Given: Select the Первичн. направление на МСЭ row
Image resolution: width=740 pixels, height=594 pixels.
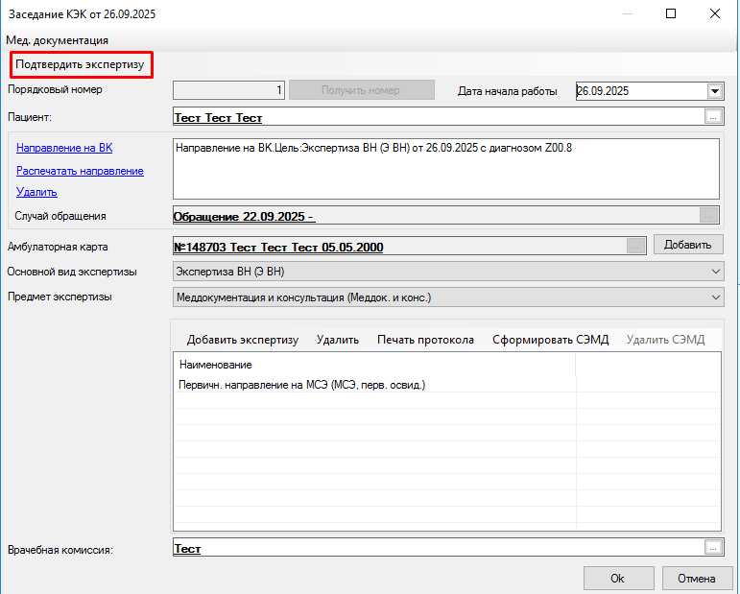Looking at the screenshot, I should [302, 385].
